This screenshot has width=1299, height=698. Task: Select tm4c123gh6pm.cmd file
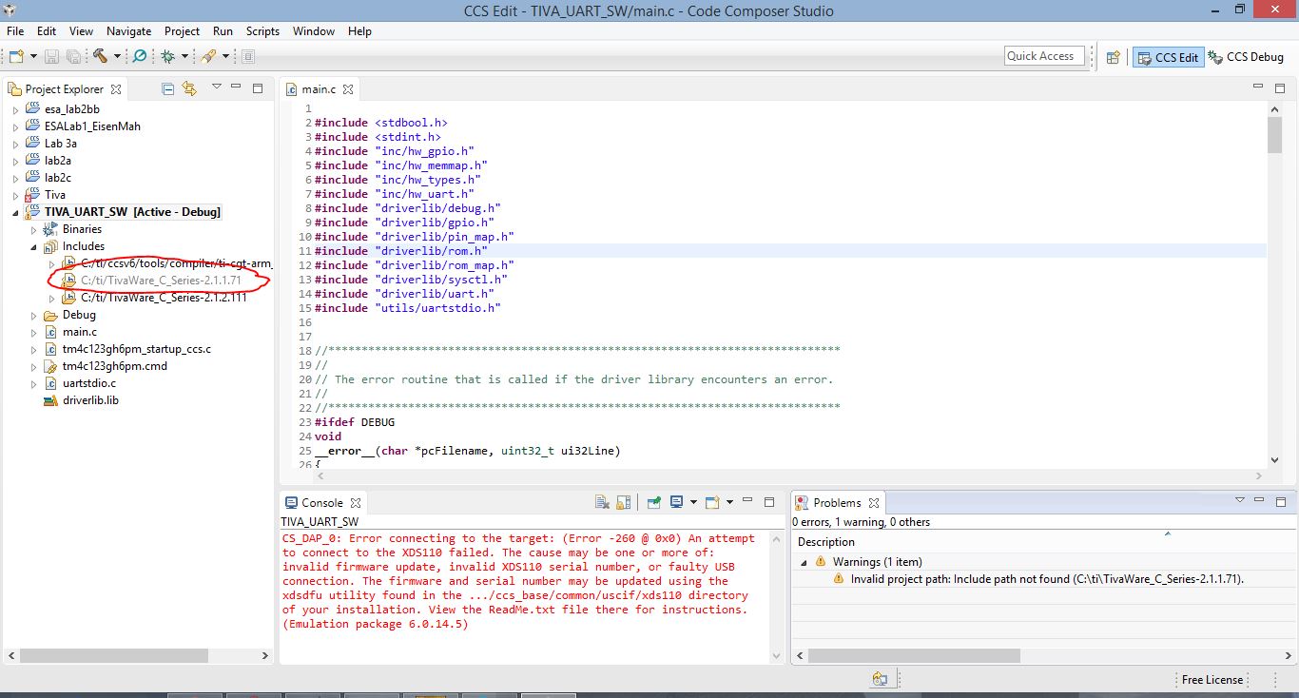click(115, 366)
